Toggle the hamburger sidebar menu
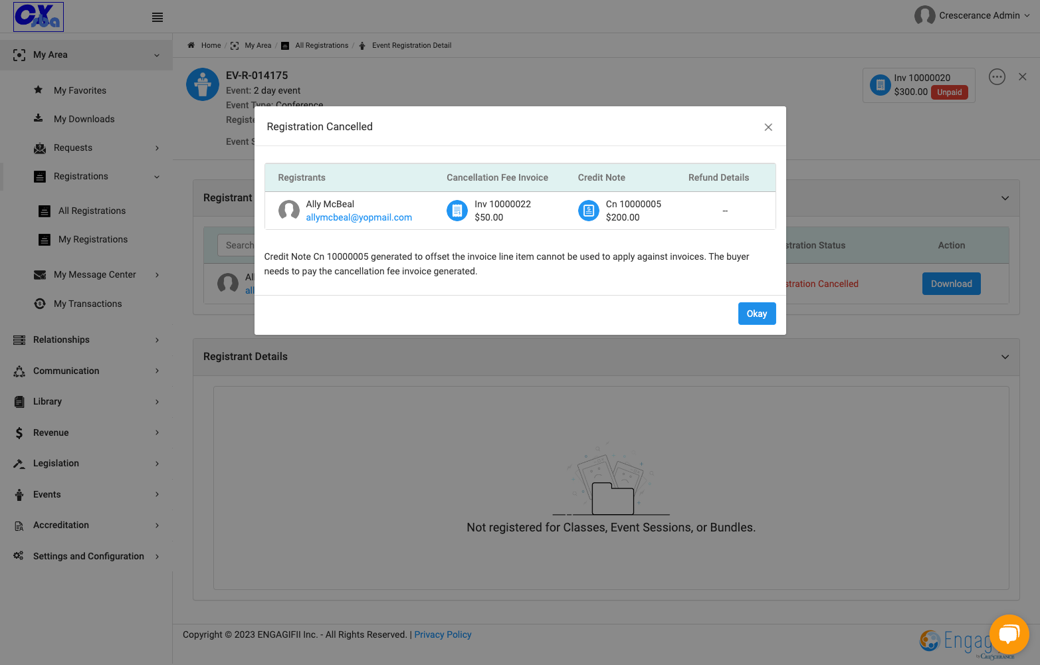 click(x=157, y=17)
